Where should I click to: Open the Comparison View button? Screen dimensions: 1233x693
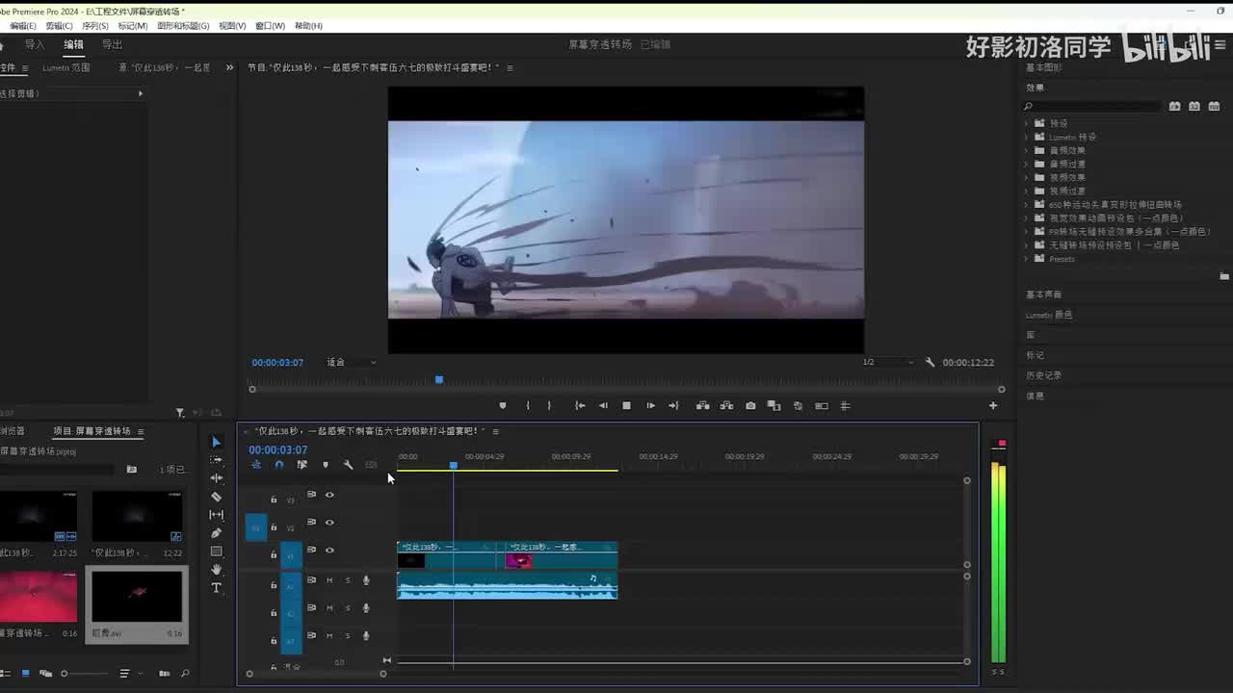point(774,406)
